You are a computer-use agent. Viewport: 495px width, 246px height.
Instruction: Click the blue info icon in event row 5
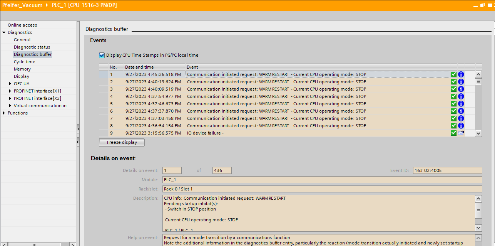tap(461, 104)
